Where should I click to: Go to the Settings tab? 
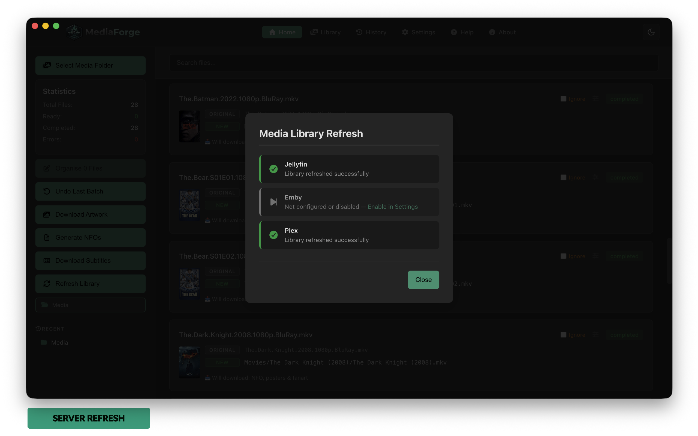pos(418,32)
